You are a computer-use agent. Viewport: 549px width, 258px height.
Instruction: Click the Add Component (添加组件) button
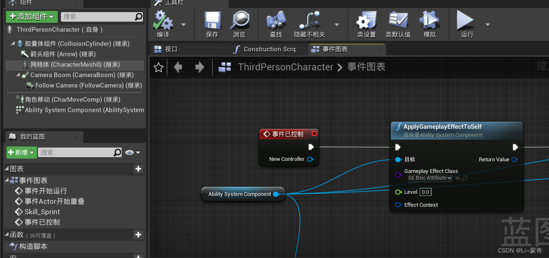pos(32,17)
